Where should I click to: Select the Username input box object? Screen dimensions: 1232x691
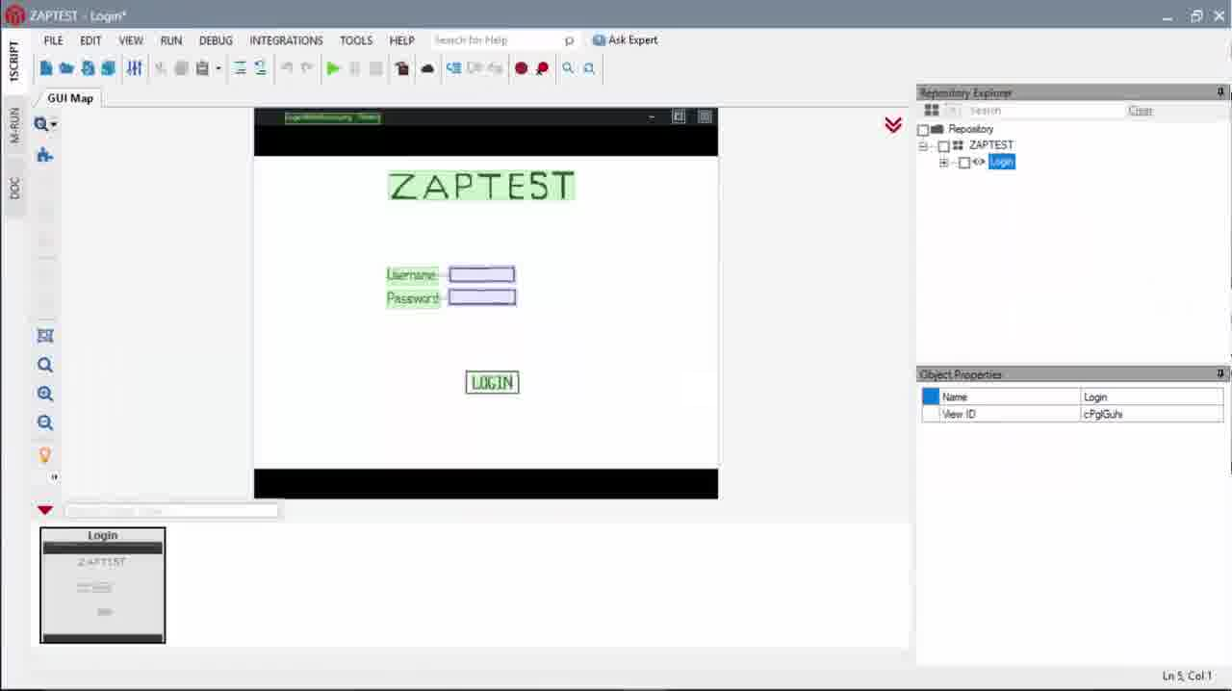pyautogui.click(x=482, y=275)
